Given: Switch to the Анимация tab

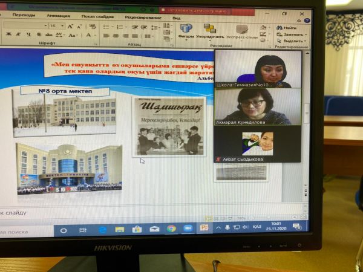Looking at the screenshot, I should [x=57, y=15].
